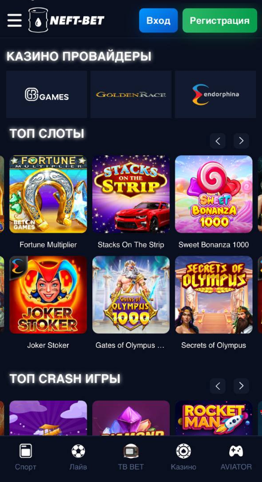Select the GB Games provider
This screenshot has width=262, height=482.
47,95
